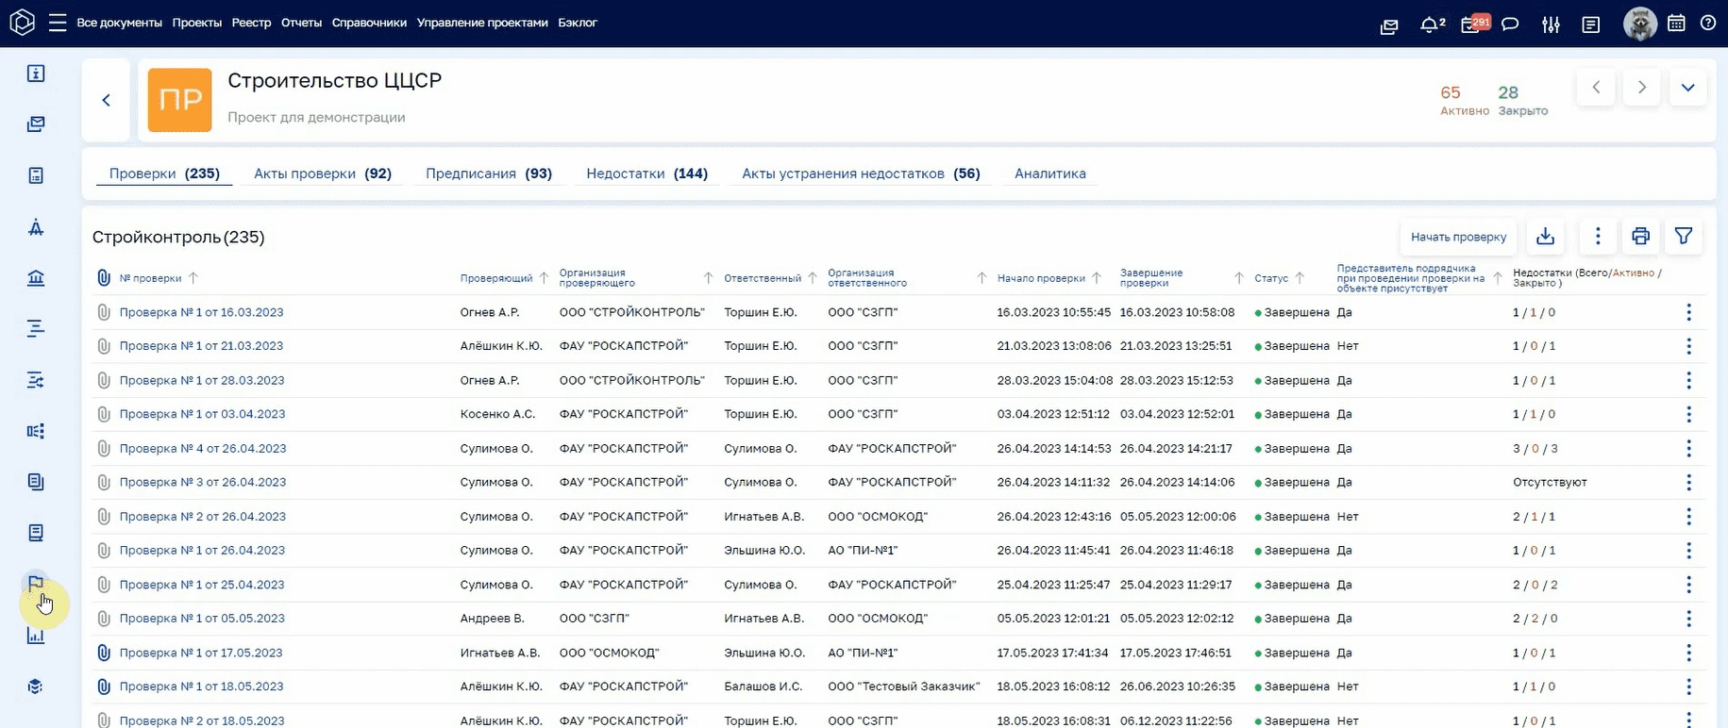Sort by the Статус column arrow
The image size is (1728, 728).
pyautogui.click(x=1300, y=278)
